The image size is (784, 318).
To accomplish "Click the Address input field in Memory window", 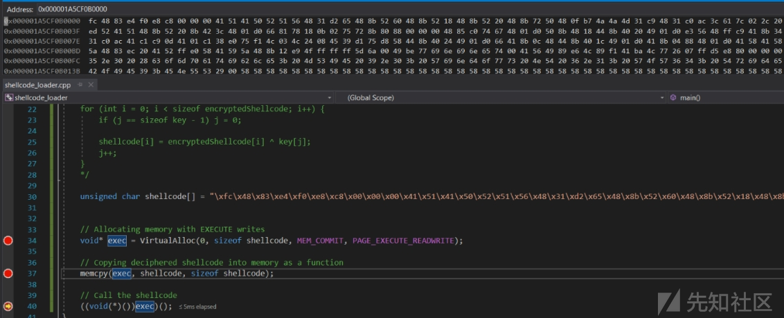I will coord(410,9).
